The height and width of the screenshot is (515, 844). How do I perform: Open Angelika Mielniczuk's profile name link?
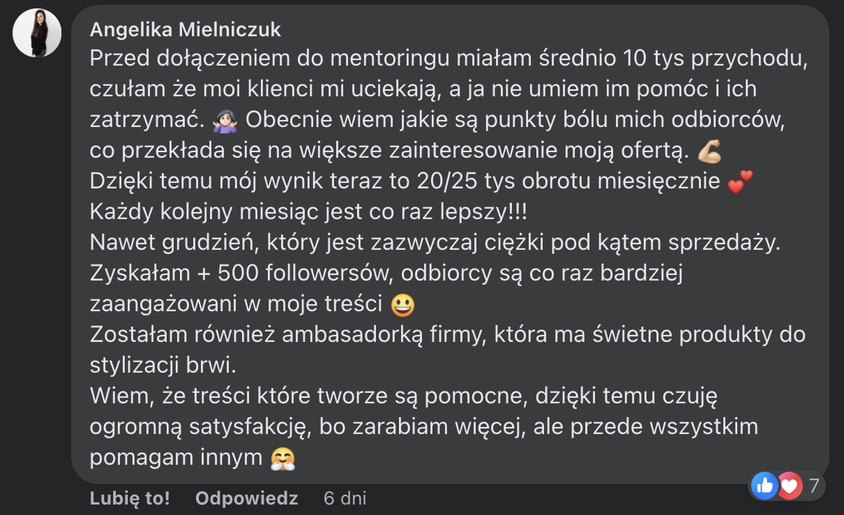[x=185, y=29]
